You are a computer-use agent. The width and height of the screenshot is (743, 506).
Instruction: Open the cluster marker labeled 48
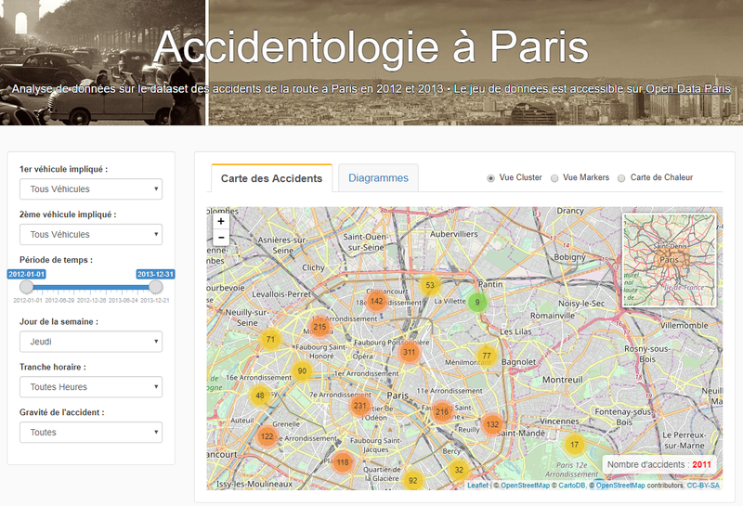click(260, 396)
